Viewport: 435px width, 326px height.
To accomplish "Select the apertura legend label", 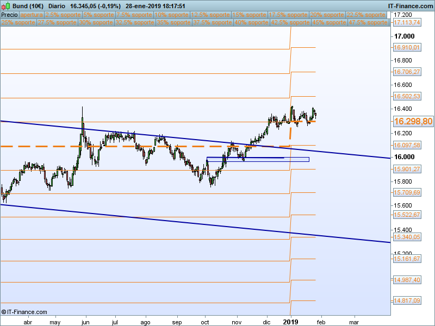I will [31, 15].
